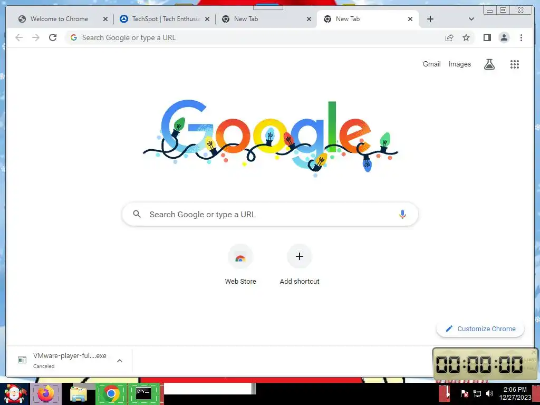Click the volume speaker tray icon
The image size is (540, 405).
[x=489, y=393]
